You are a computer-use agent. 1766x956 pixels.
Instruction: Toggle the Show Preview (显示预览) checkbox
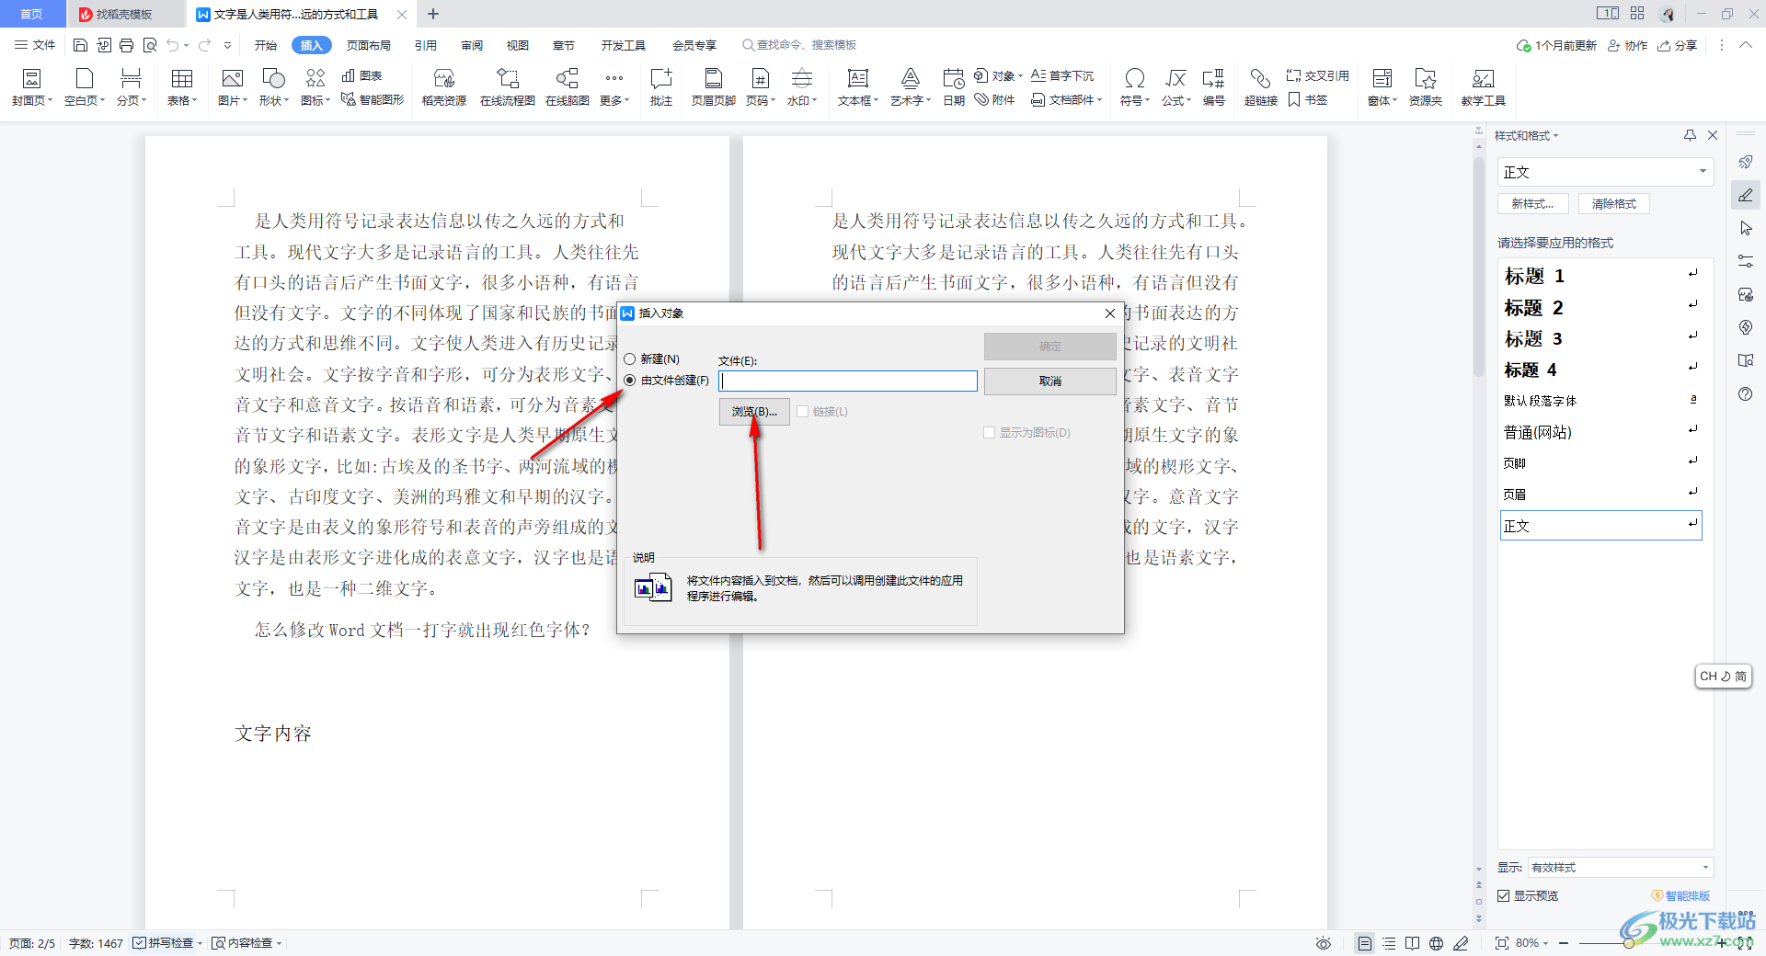[x=1504, y=895]
